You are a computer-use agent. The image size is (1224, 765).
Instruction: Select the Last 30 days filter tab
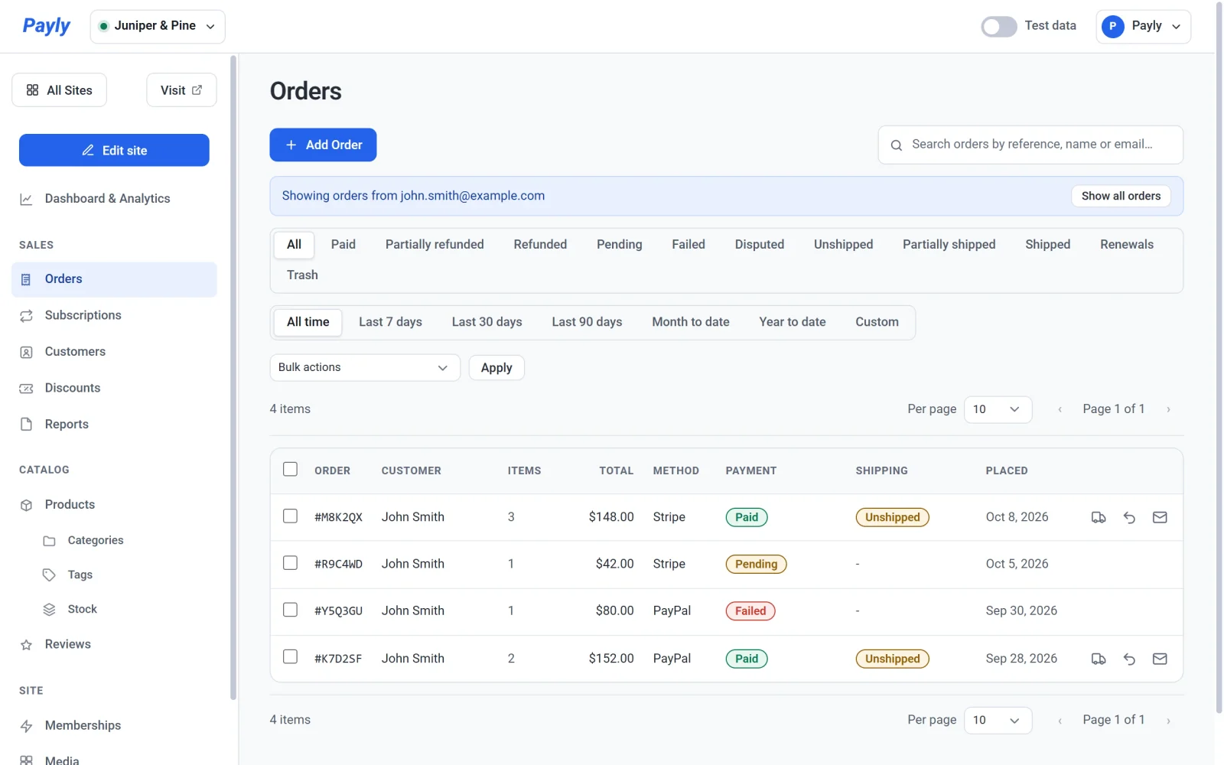pyautogui.click(x=487, y=322)
